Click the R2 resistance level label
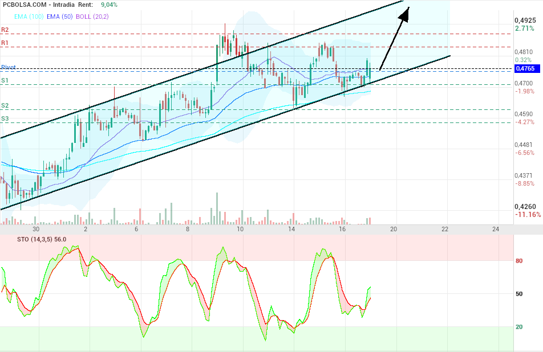The height and width of the screenshot is (352, 543). click(x=5, y=30)
